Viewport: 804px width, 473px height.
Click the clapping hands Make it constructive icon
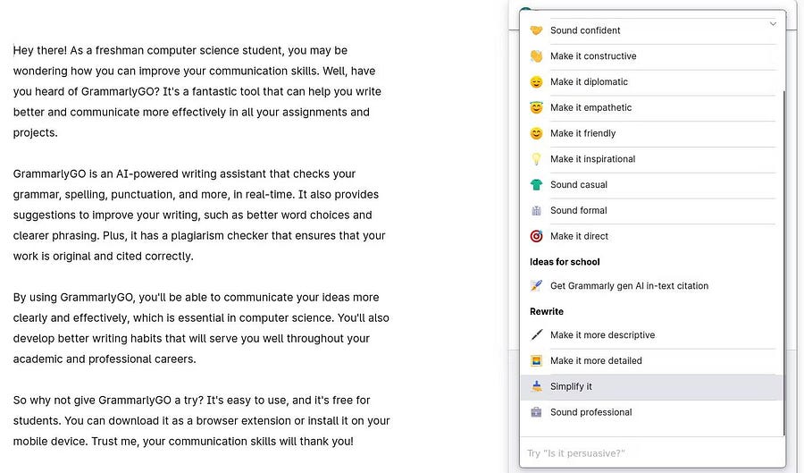coord(536,56)
